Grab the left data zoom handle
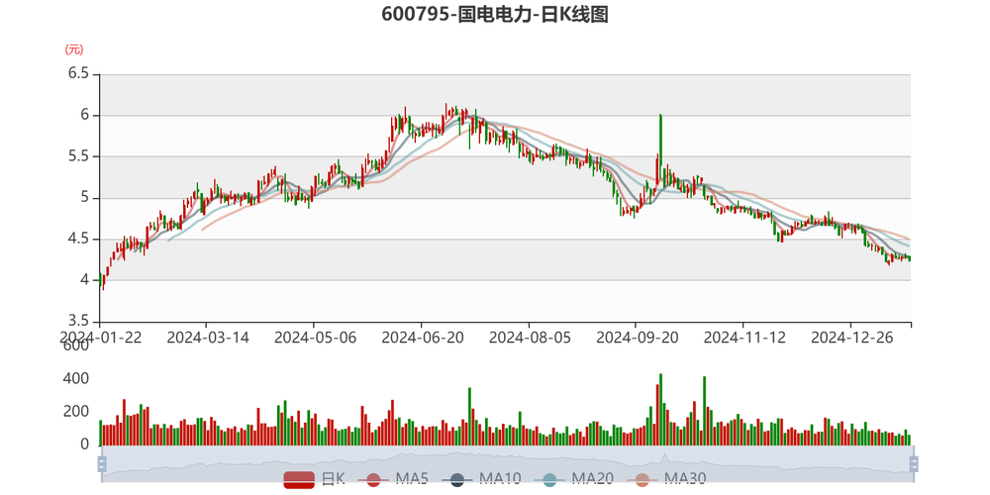990x495 pixels. point(102,464)
